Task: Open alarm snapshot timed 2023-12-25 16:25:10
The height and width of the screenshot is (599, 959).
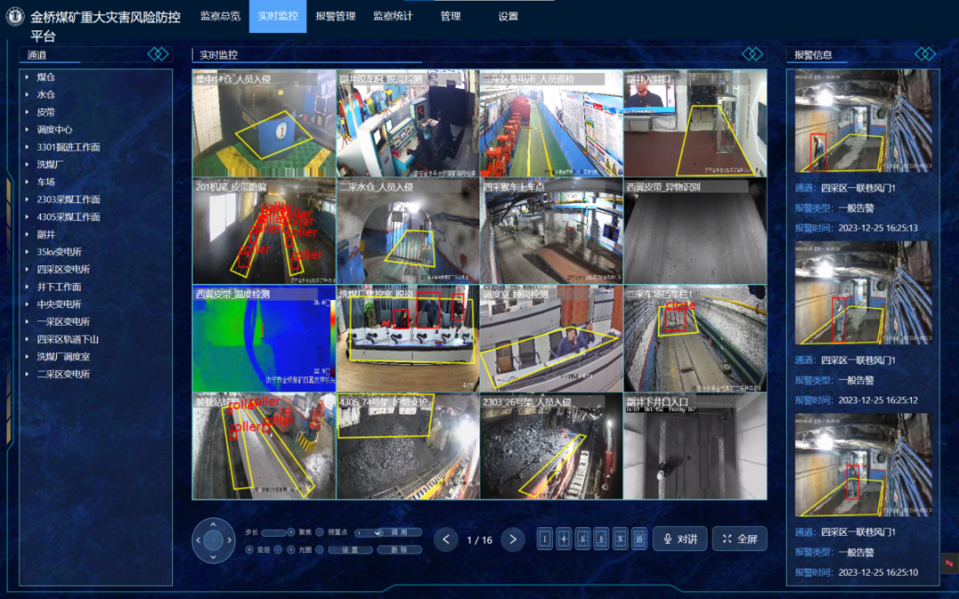Action: pos(863,465)
